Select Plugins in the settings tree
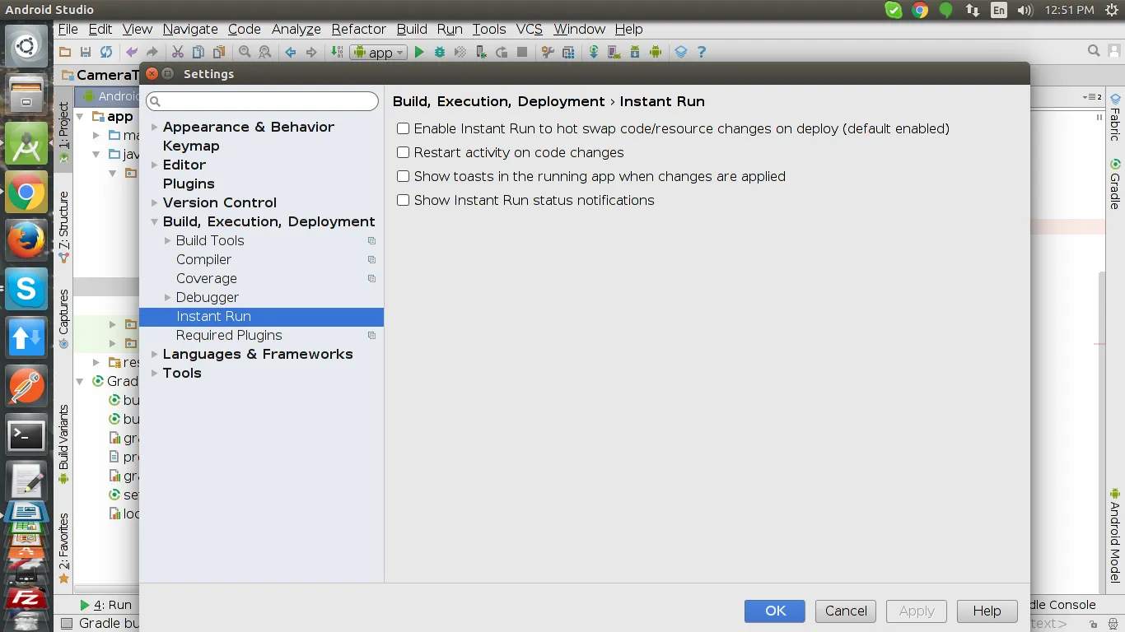 pyautogui.click(x=189, y=184)
